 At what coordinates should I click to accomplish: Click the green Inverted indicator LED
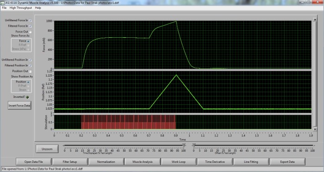[27, 97]
